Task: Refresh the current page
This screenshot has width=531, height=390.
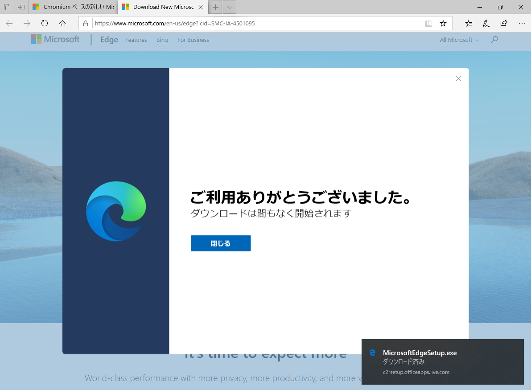Action: [45, 23]
